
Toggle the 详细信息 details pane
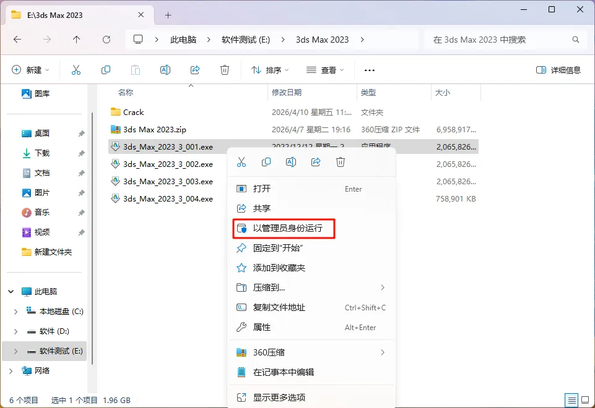coord(558,70)
